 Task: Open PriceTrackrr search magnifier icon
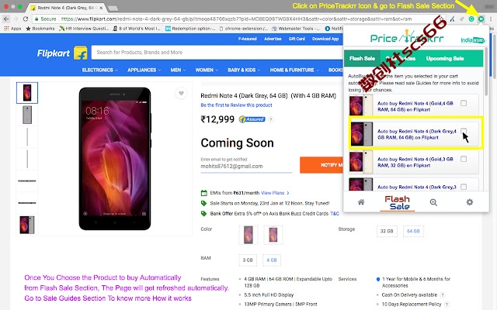point(433,202)
